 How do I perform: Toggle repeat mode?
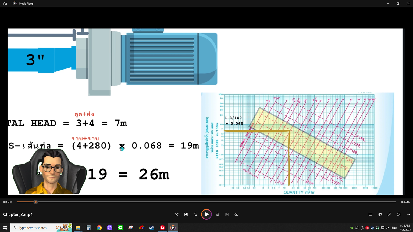[x=236, y=214]
